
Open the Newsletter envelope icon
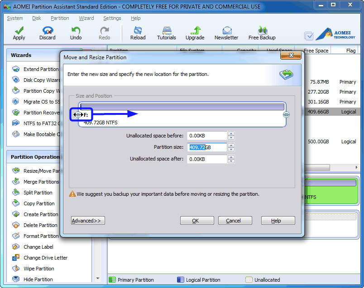(226, 30)
